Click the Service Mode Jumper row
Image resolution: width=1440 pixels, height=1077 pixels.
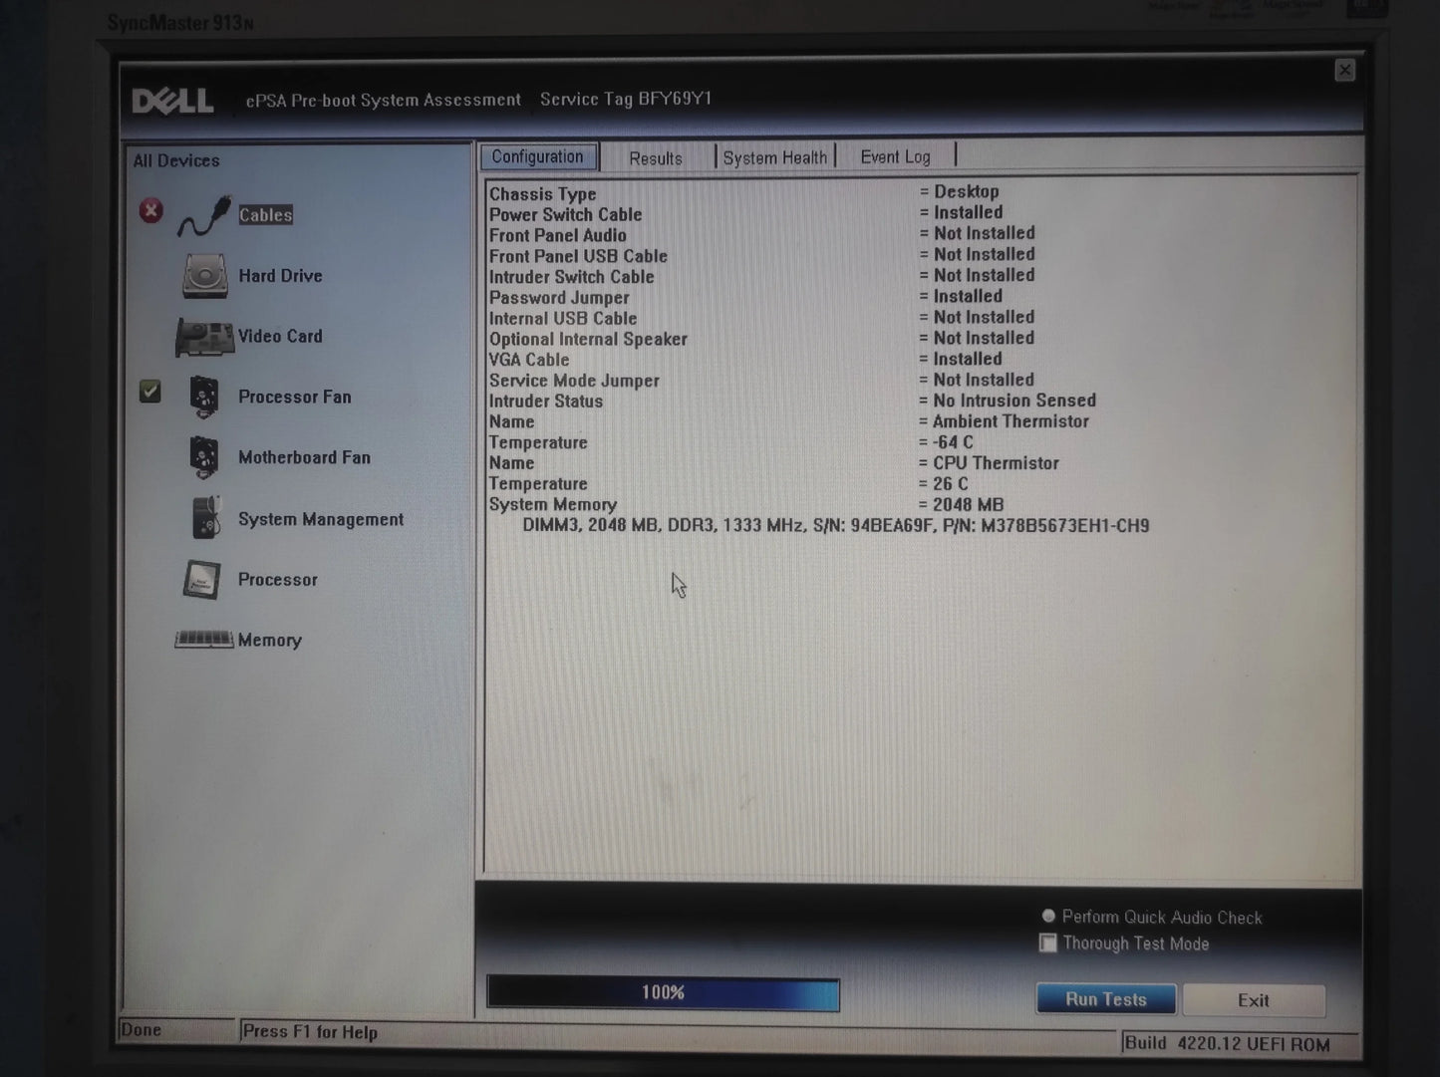pyautogui.click(x=762, y=381)
